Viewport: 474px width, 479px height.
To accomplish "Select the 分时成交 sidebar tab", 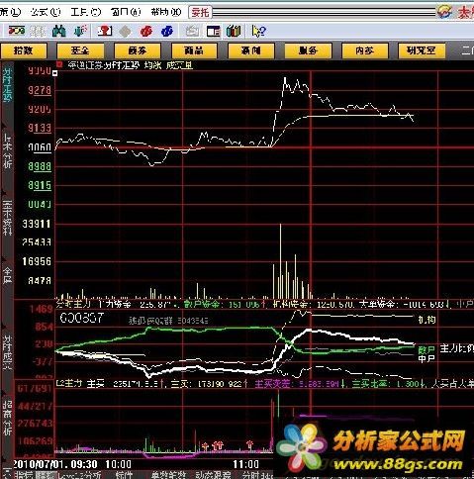I will [x=7, y=352].
